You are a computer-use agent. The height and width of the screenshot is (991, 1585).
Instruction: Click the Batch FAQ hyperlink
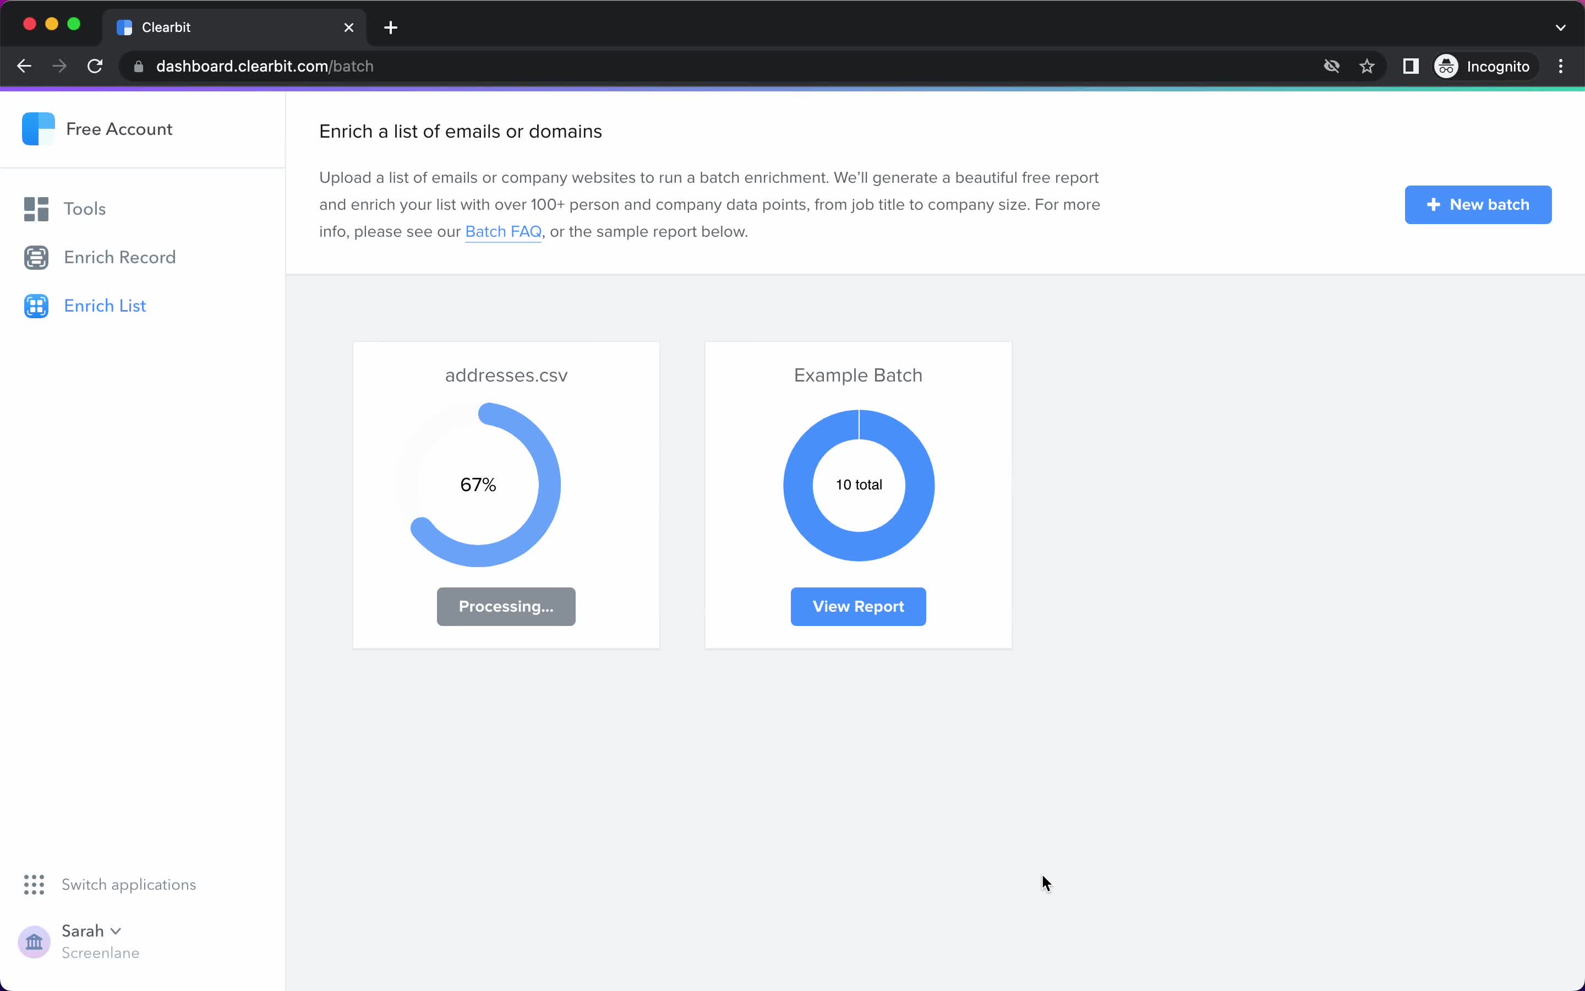(x=503, y=232)
